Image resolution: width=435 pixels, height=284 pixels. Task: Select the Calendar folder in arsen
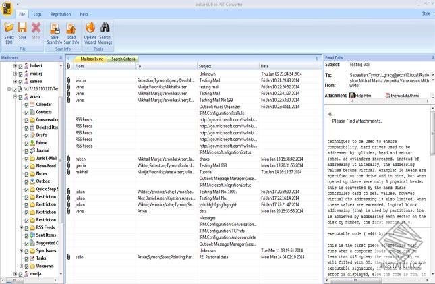tap(44, 105)
